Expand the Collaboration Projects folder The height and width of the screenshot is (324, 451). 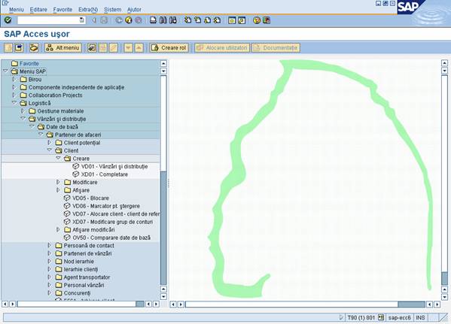pos(14,95)
